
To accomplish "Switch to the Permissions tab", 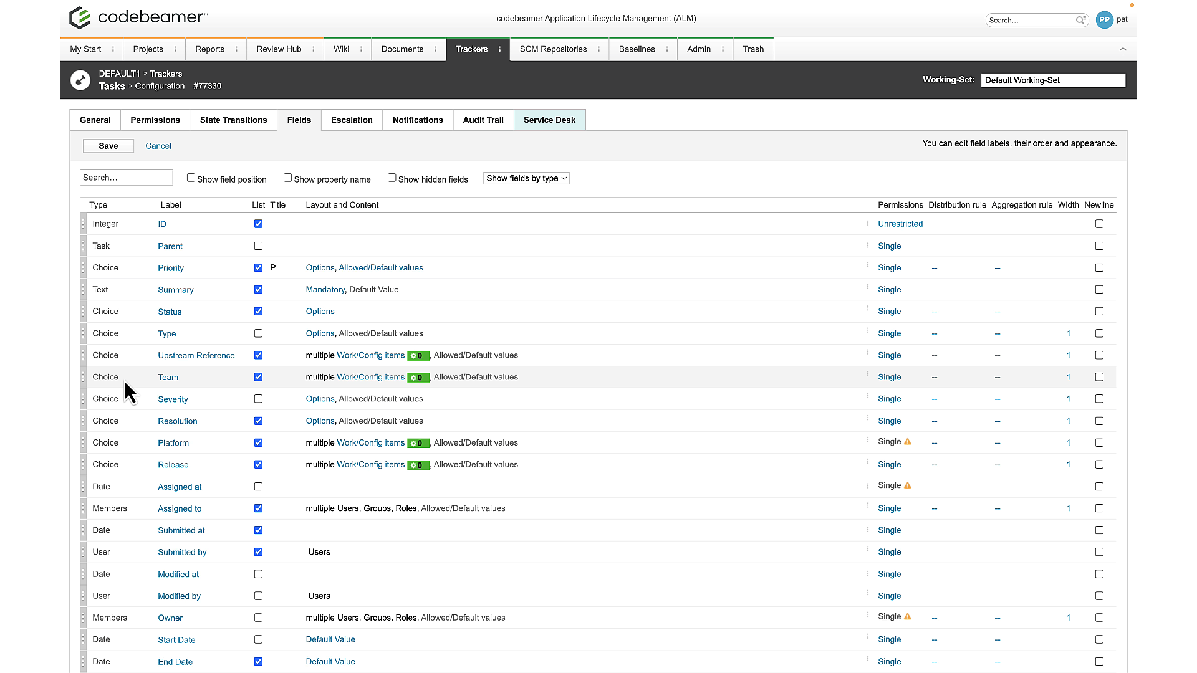I will (x=155, y=120).
